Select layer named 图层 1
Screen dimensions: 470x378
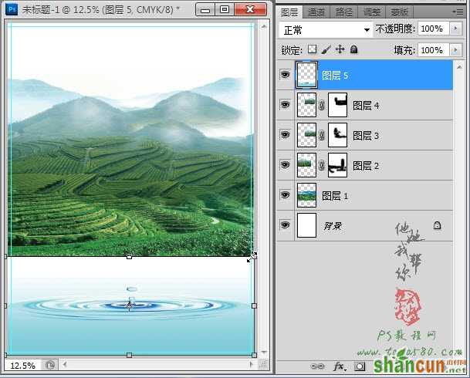click(x=334, y=196)
